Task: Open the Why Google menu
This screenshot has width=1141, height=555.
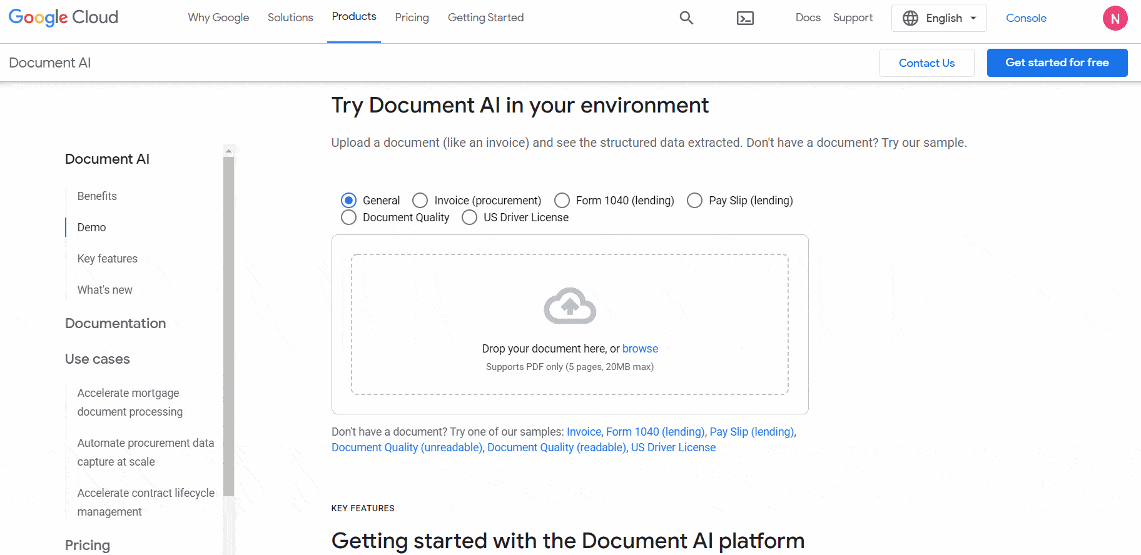Action: (x=218, y=17)
